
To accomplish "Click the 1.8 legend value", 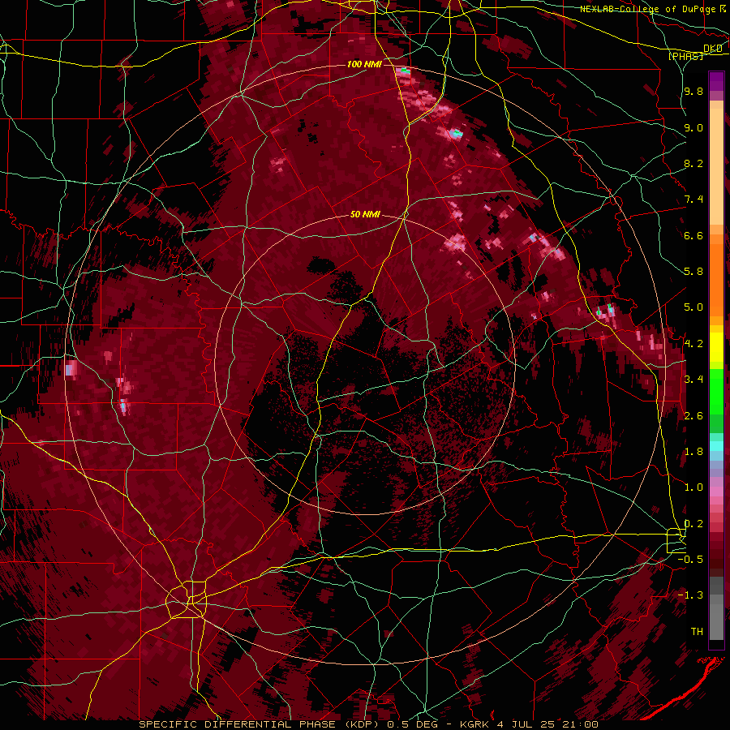I will click(x=693, y=452).
